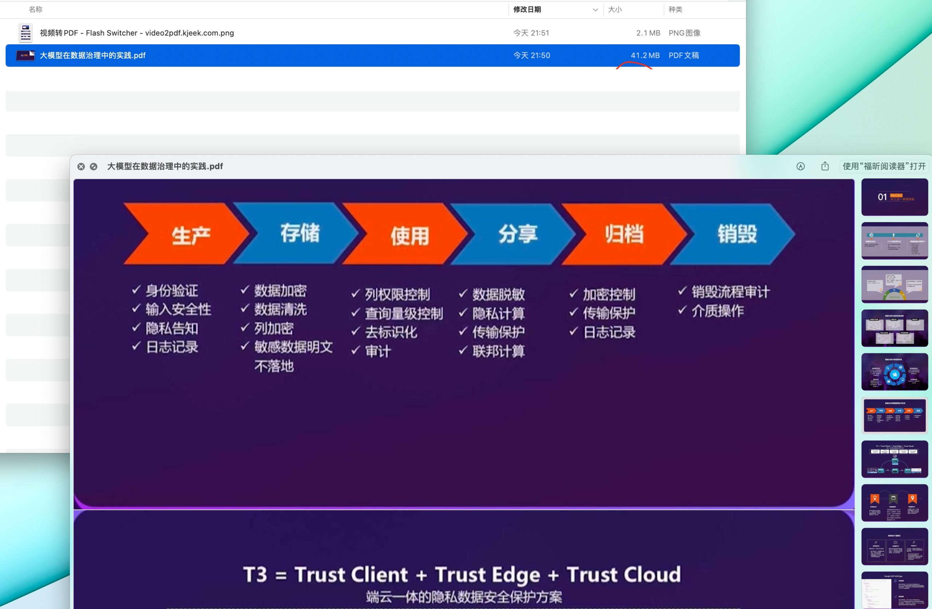This screenshot has height=609, width=932.
Task: Select the 大模型在数据治理中的实践.pdf file
Action: pyautogui.click(x=93, y=55)
